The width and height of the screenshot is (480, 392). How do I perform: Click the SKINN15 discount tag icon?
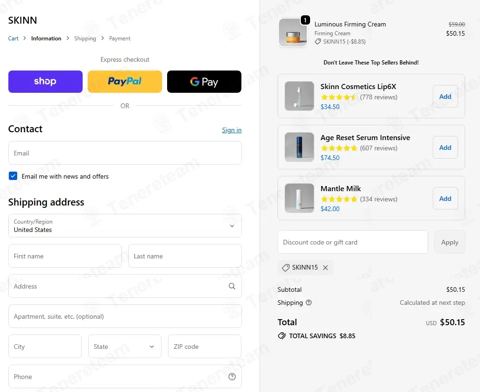point(285,268)
